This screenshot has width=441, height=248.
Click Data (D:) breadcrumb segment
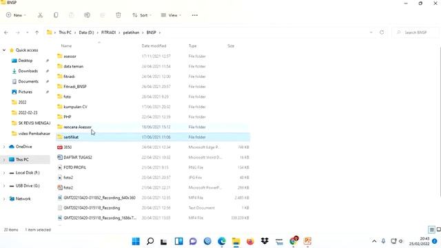coord(86,32)
